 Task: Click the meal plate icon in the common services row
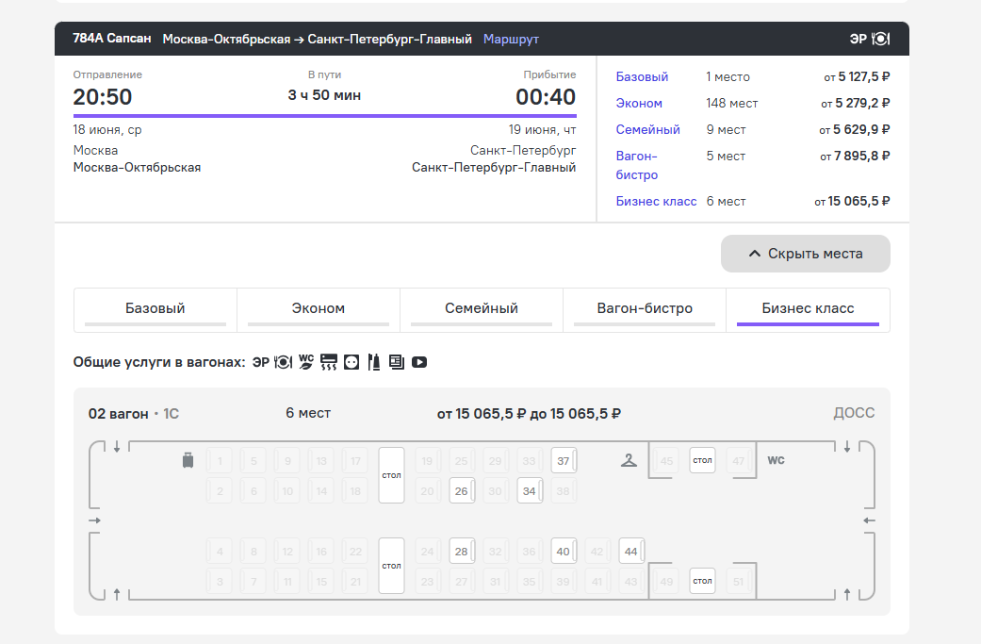284,362
